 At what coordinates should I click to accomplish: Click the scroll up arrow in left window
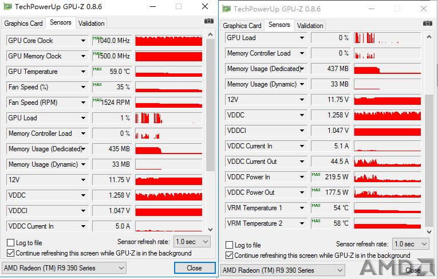[210, 35]
